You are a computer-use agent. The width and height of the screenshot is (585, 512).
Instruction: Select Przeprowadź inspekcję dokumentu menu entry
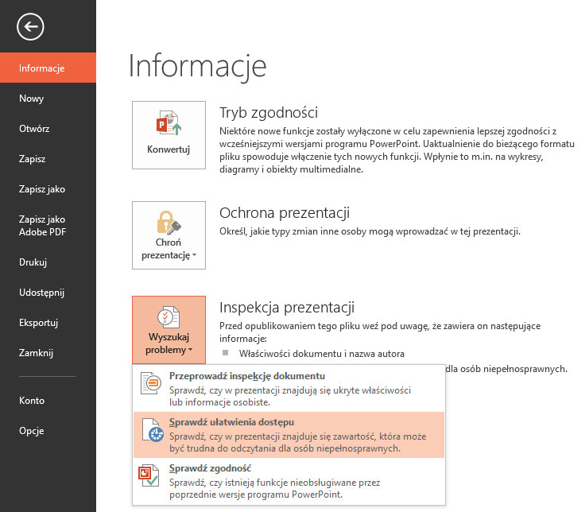tap(236, 376)
